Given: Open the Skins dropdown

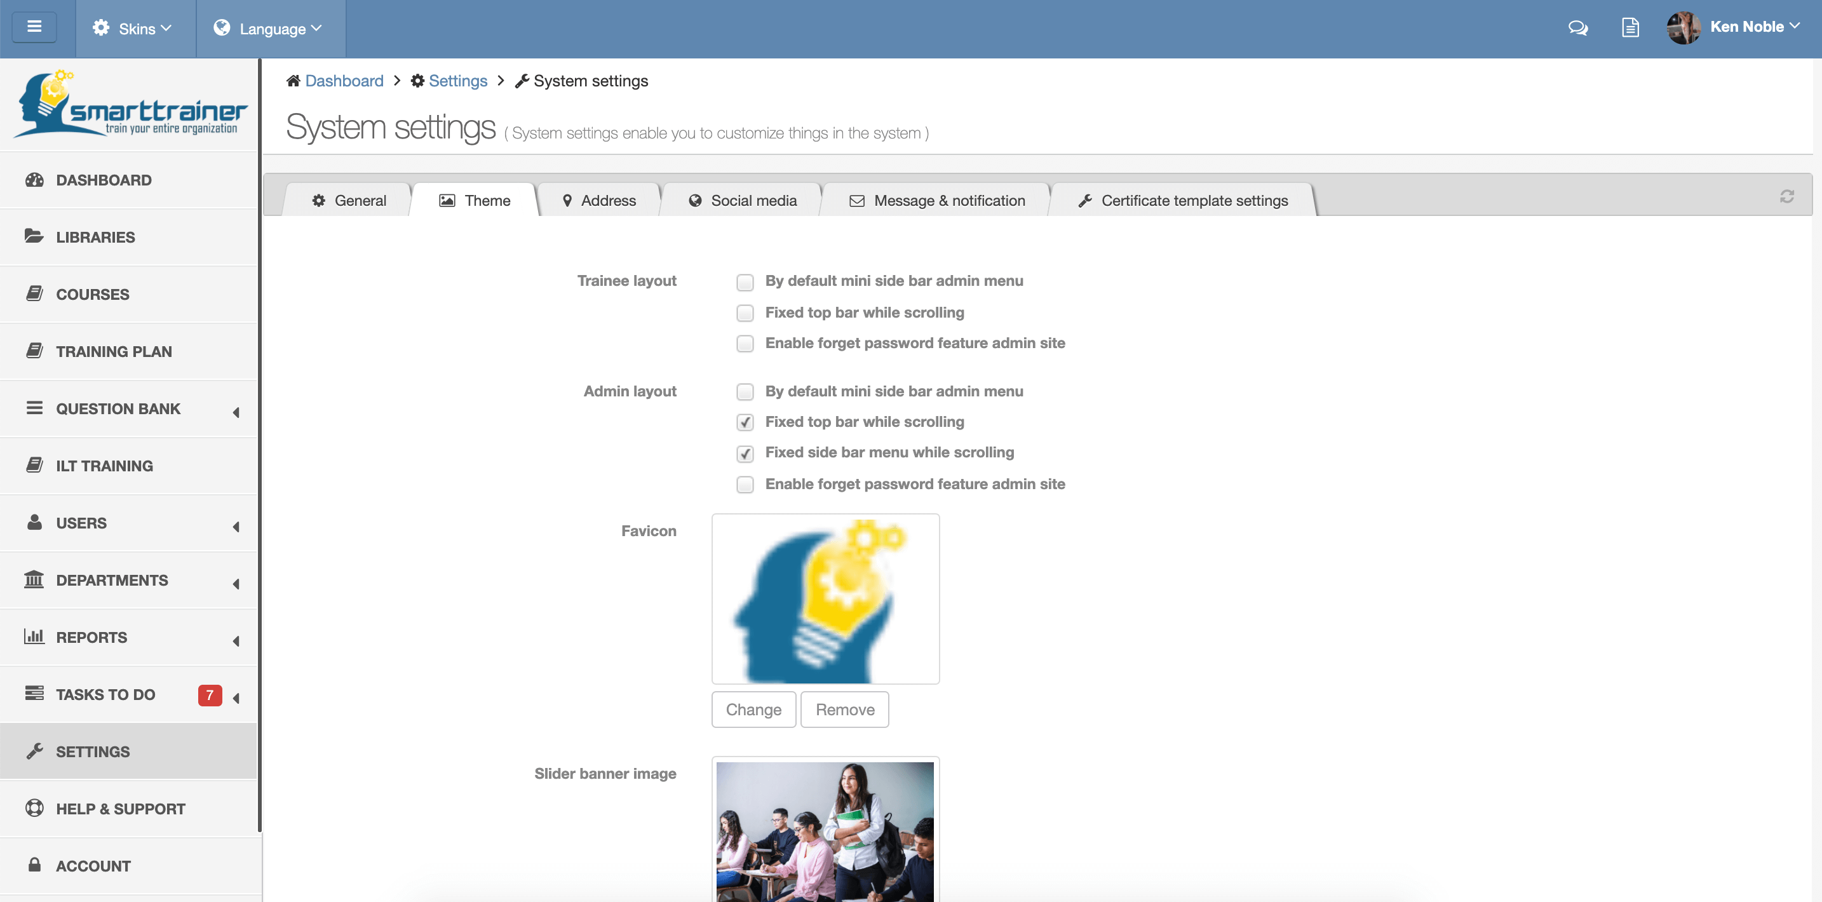Looking at the screenshot, I should point(135,29).
